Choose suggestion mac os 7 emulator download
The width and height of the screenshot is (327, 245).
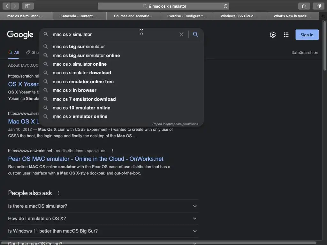(x=122, y=99)
